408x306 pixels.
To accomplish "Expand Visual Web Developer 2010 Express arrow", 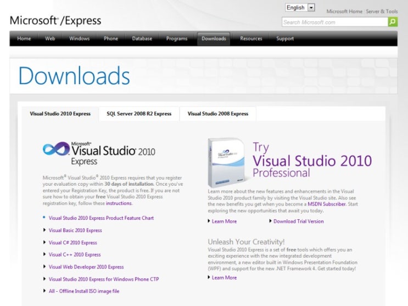I will coord(44,266).
